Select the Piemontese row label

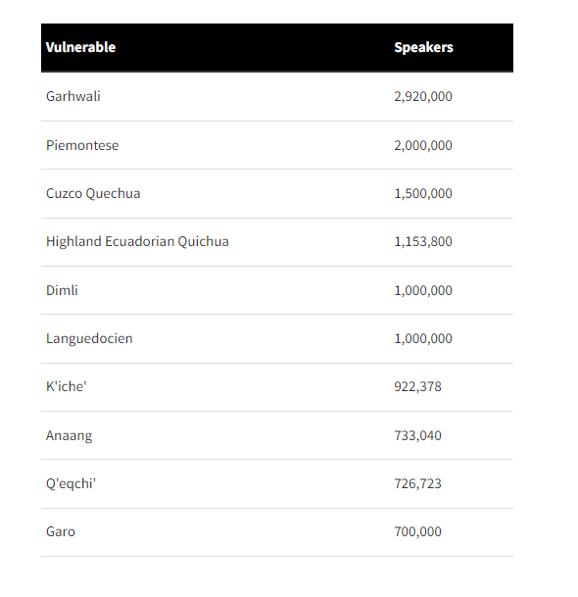click(82, 145)
